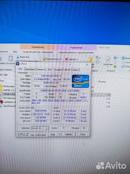
Task: Click the Paste (Вставить) clipboard icon
Action: tap(11, 58)
